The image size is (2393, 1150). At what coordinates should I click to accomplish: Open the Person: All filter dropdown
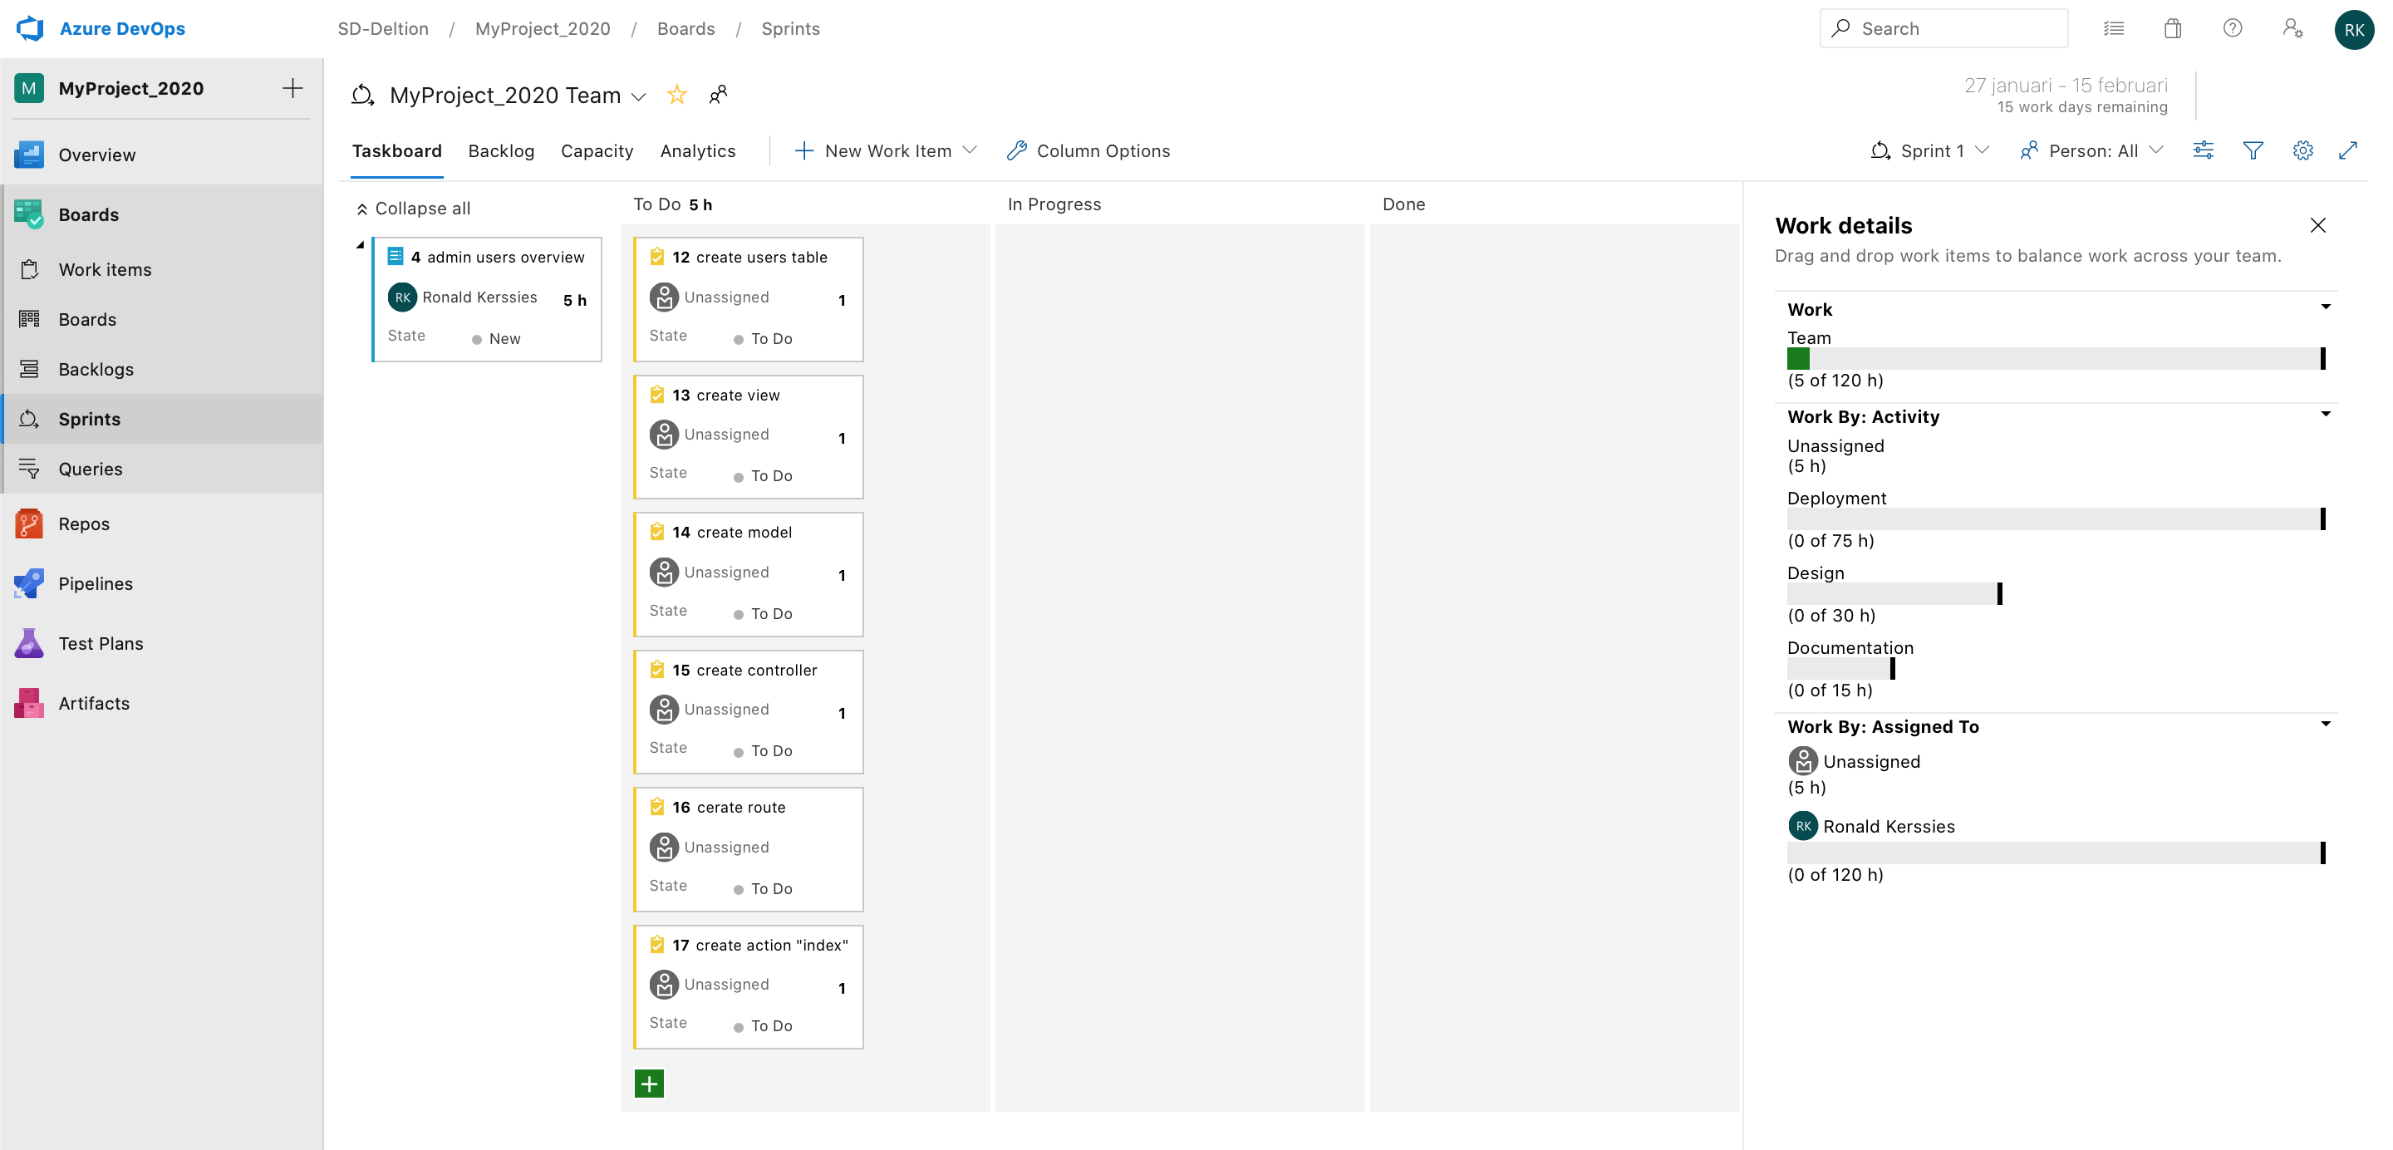pyautogui.click(x=2092, y=150)
